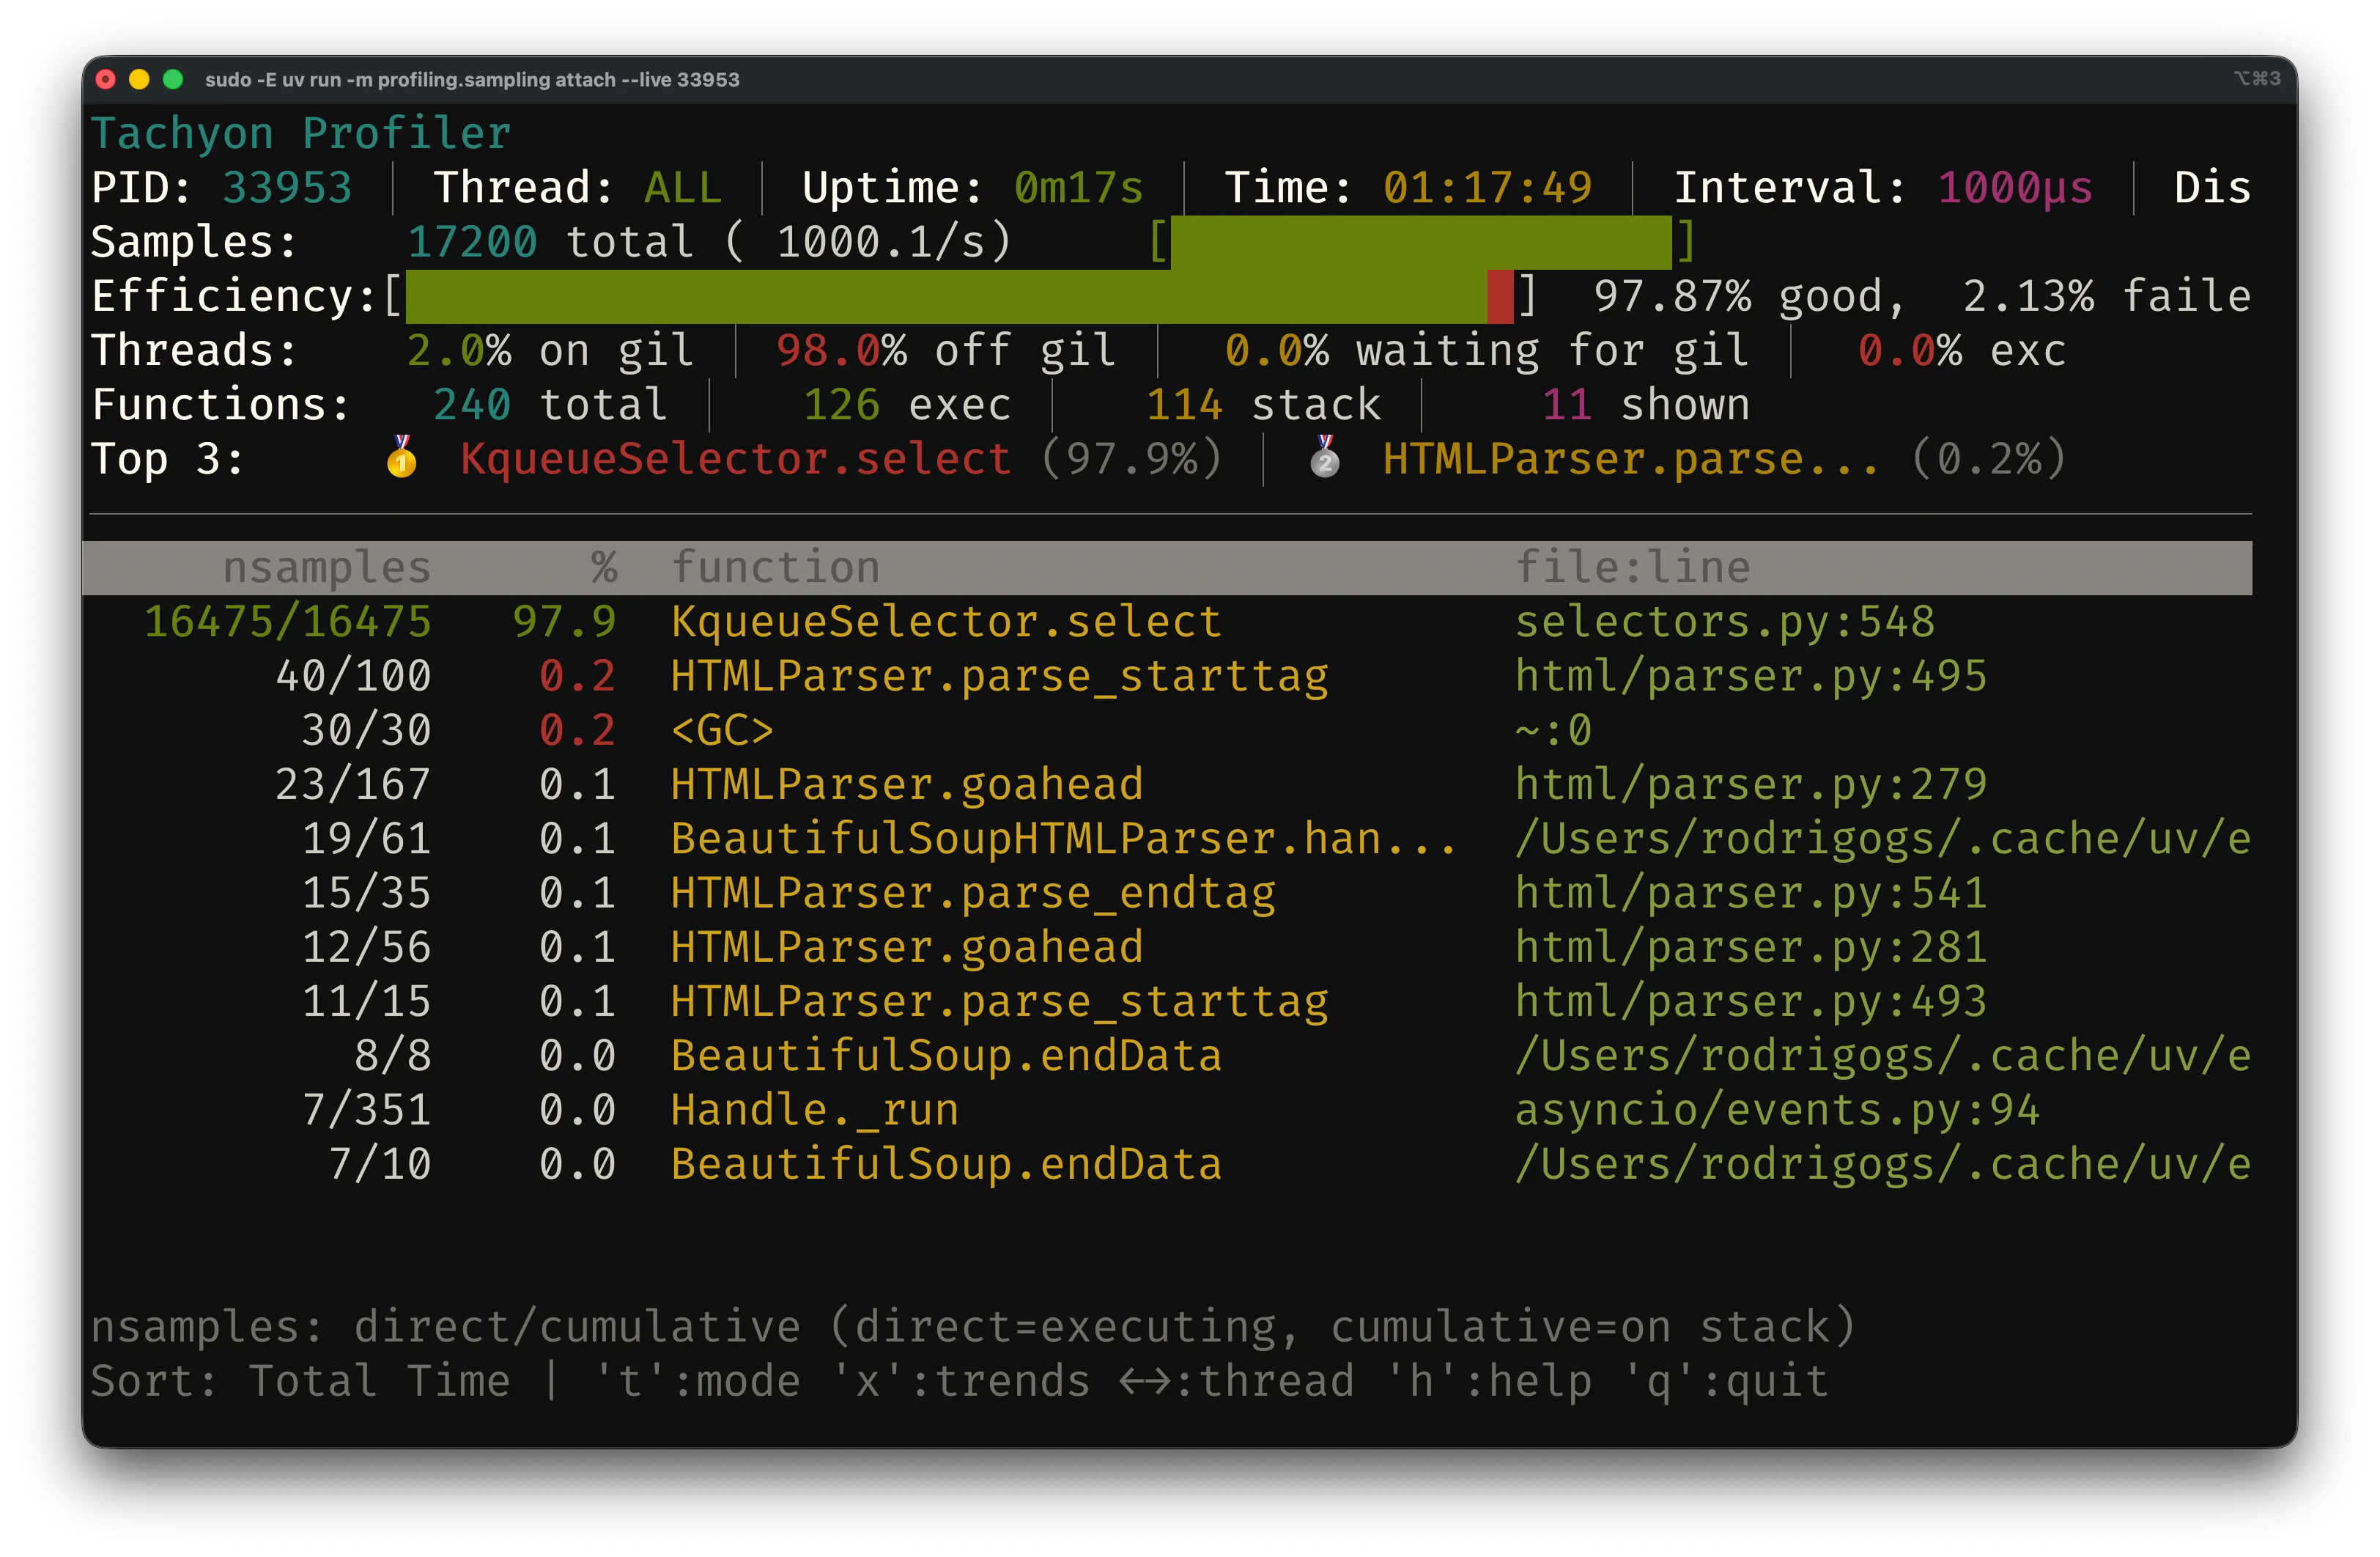Select the <GC> function row
The image size is (2380, 1557).
1167,730
